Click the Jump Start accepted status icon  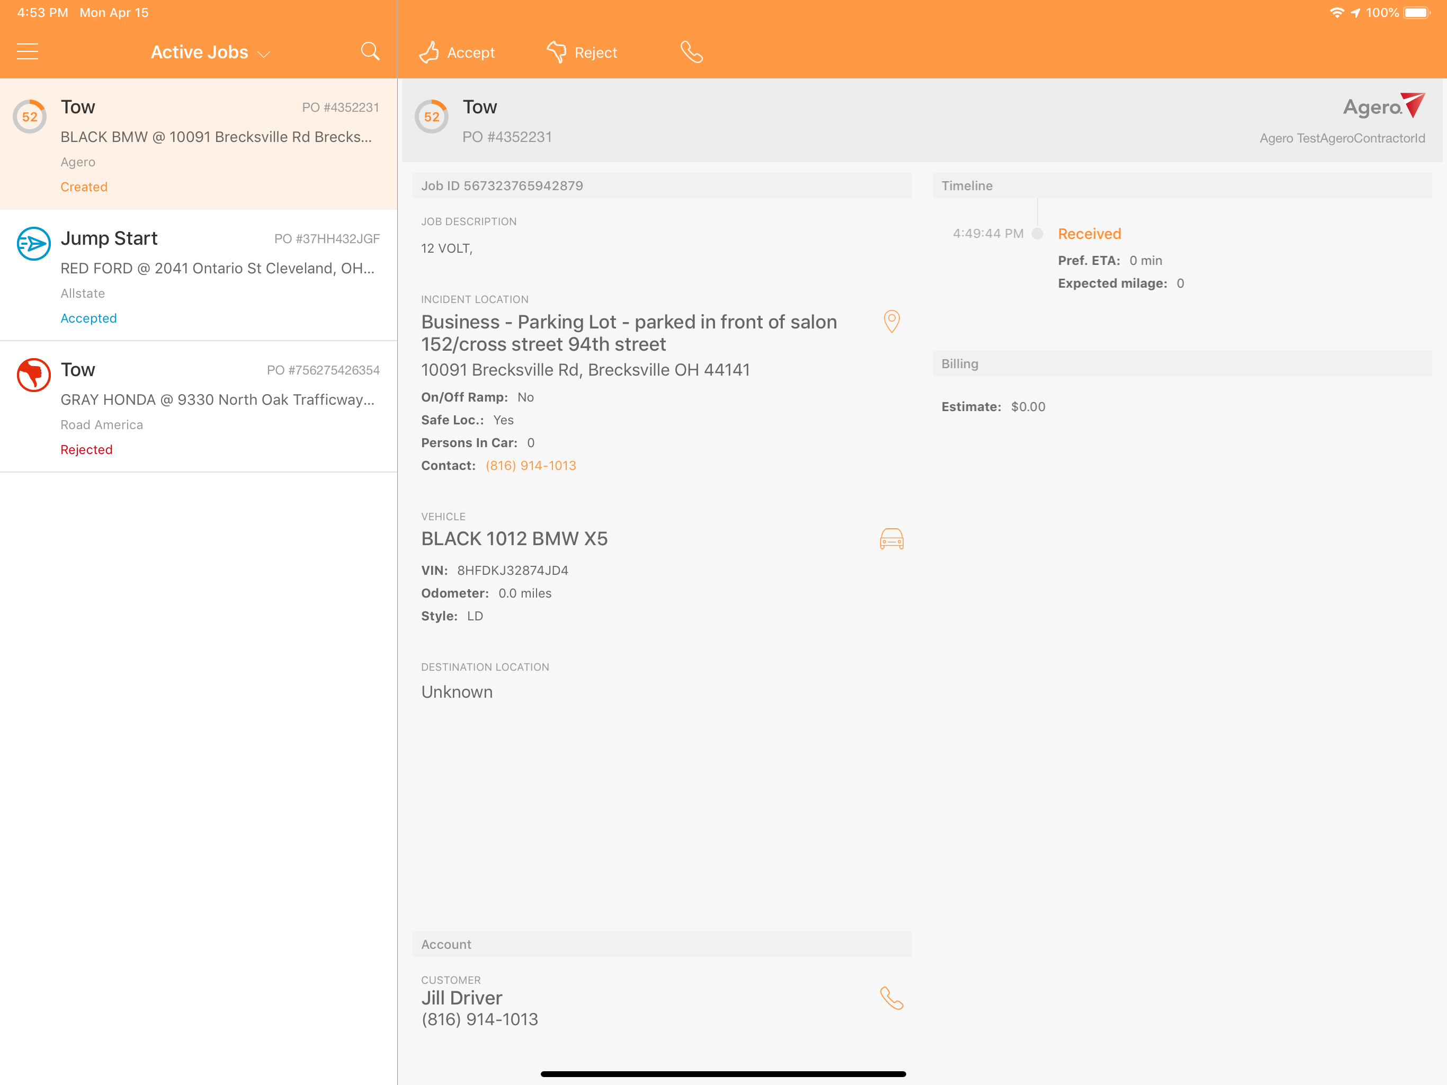[33, 244]
